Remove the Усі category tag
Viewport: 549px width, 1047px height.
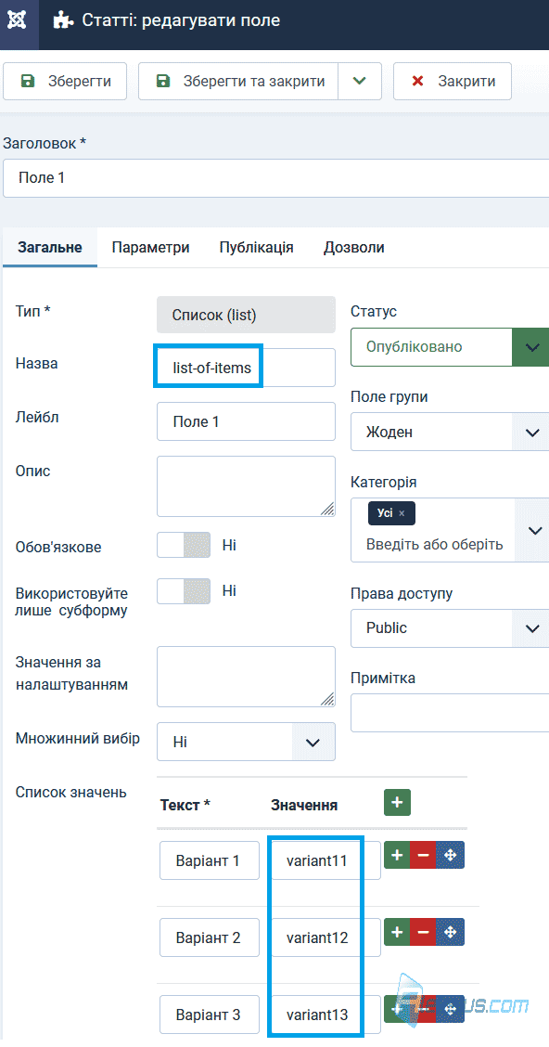[x=402, y=513]
